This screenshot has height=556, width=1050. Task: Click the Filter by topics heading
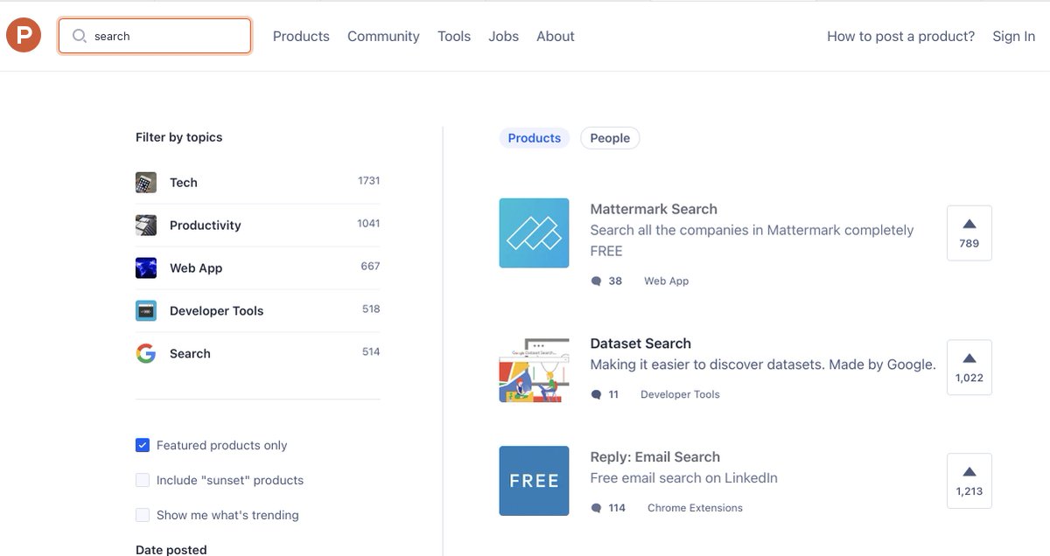click(179, 137)
